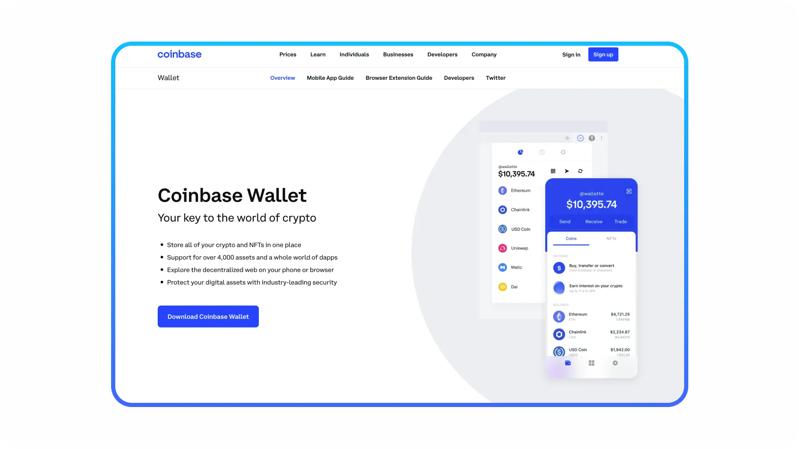Image resolution: width=799 pixels, height=449 pixels.
Task: Toggle the Browser Extension Guide section
Action: click(398, 78)
